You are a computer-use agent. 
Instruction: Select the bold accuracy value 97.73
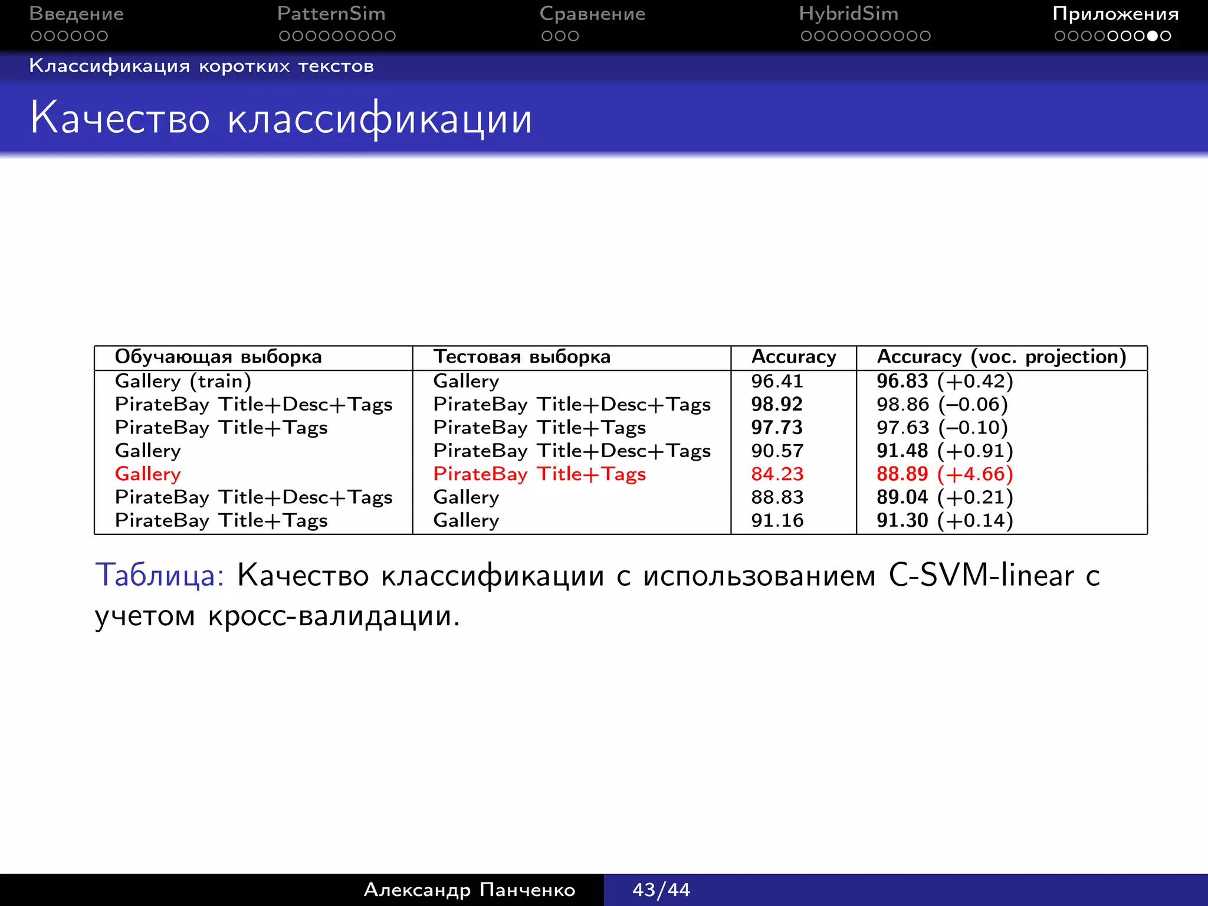(x=777, y=428)
